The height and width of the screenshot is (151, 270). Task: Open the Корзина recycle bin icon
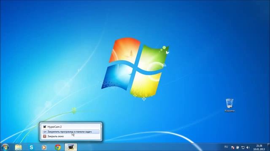229,105
